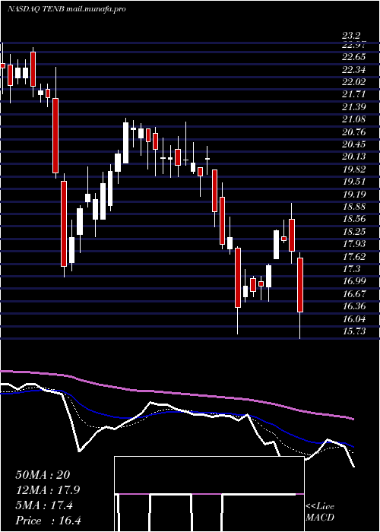
Task: Select the 23.2 price axis label
Action: 353,36
